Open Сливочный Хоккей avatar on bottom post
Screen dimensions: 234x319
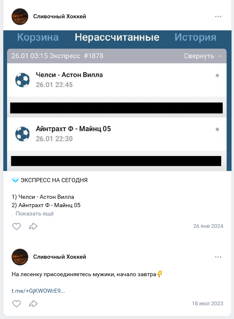click(19, 257)
